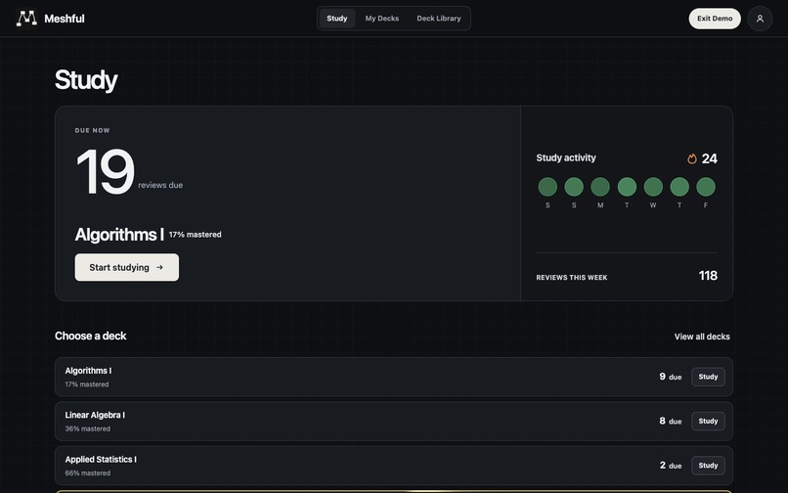Click the DUE NOW label
This screenshot has width=788, height=493.
[93, 130]
